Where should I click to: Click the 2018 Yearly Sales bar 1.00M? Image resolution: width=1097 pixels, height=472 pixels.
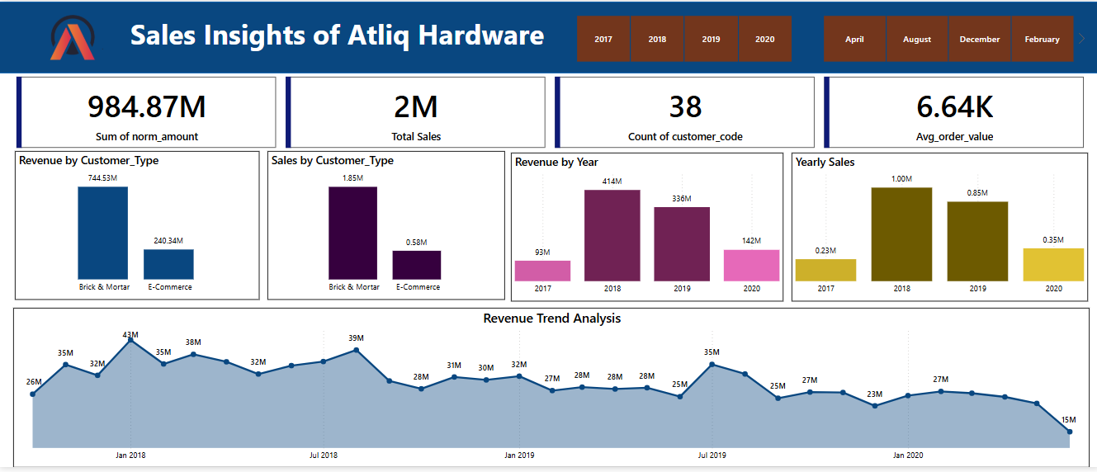(x=901, y=234)
